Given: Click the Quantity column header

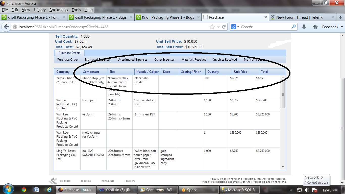Looking at the screenshot, I should tap(219, 72).
